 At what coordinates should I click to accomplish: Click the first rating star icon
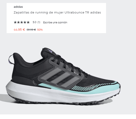click(15, 22)
